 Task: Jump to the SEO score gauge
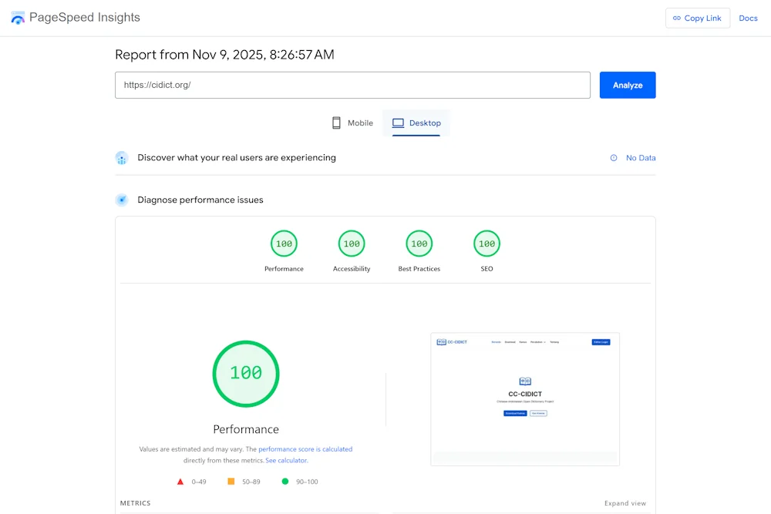coord(487,244)
